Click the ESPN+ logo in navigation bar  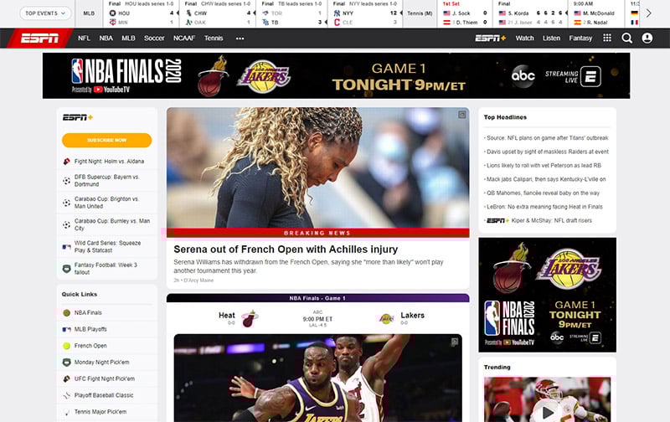(491, 39)
